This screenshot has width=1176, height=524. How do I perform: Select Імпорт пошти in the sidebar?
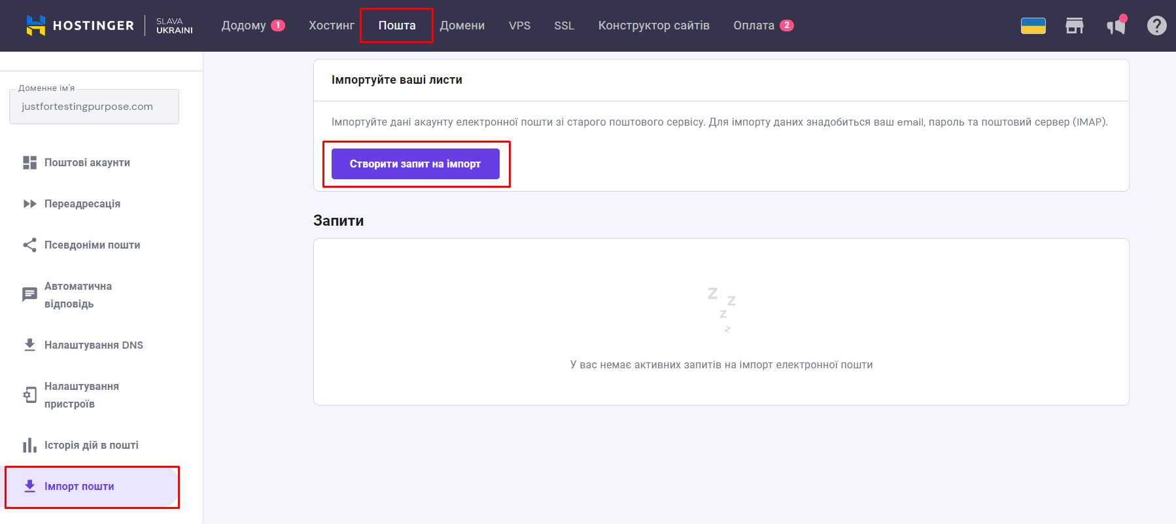click(79, 486)
